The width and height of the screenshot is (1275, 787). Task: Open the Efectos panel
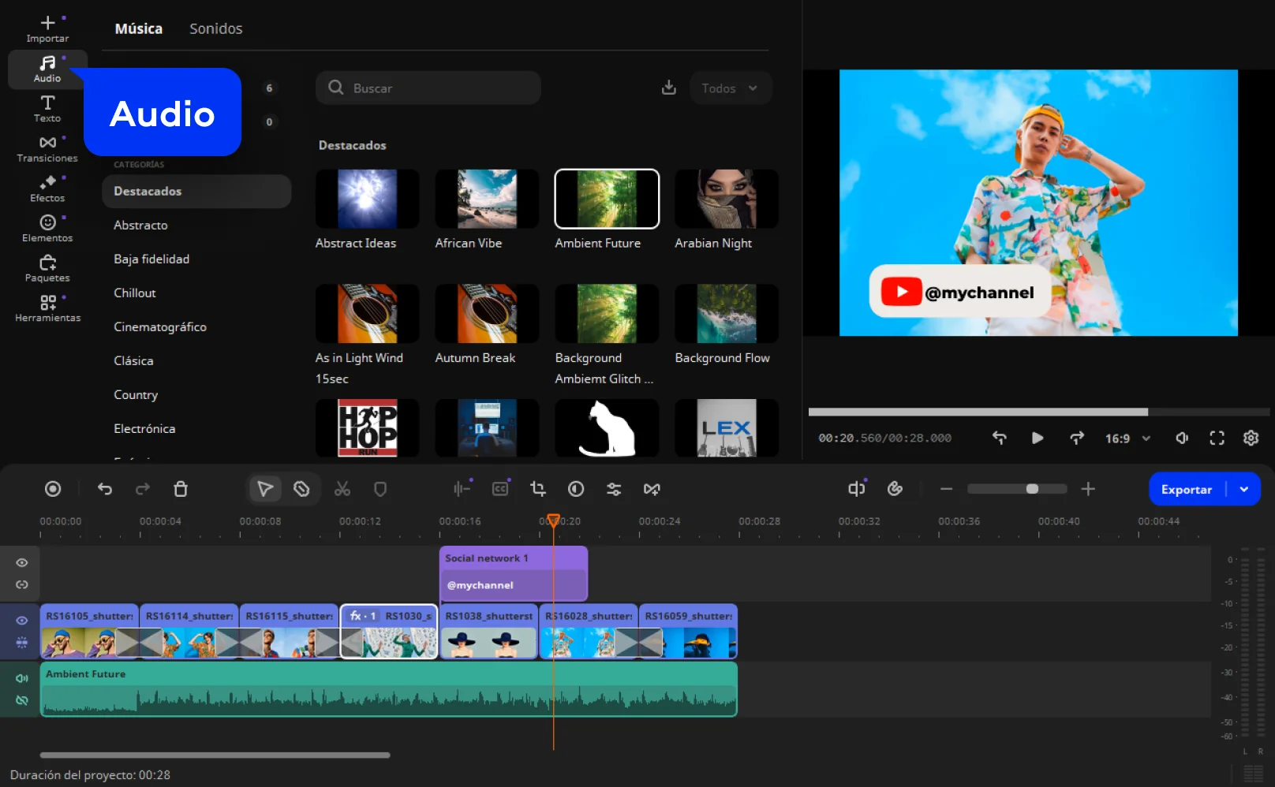(47, 188)
